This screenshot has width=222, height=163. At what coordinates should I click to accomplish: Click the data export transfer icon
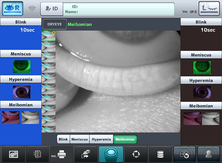[86, 154]
